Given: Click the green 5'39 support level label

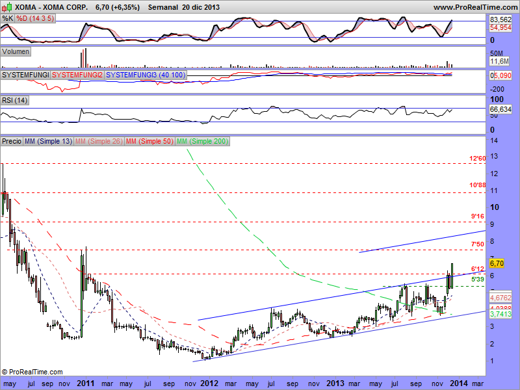Looking at the screenshot, I should [478, 279].
